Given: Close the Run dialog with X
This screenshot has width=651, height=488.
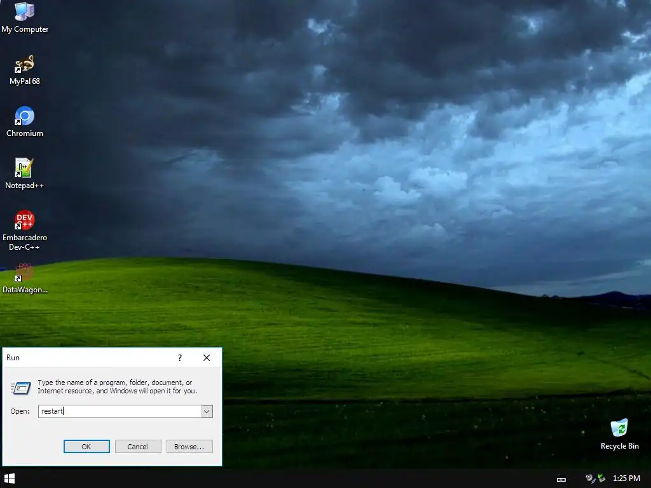Looking at the screenshot, I should [x=207, y=358].
